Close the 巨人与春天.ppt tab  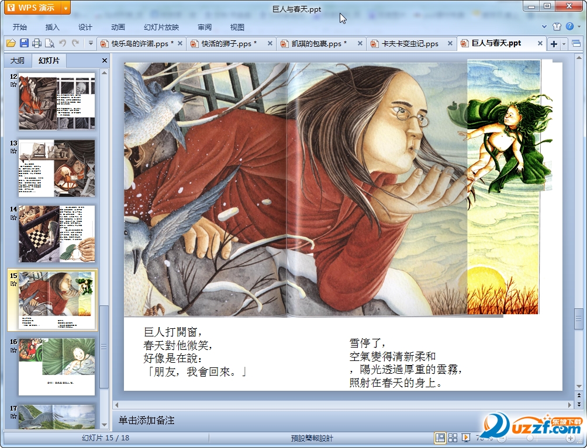(x=540, y=43)
